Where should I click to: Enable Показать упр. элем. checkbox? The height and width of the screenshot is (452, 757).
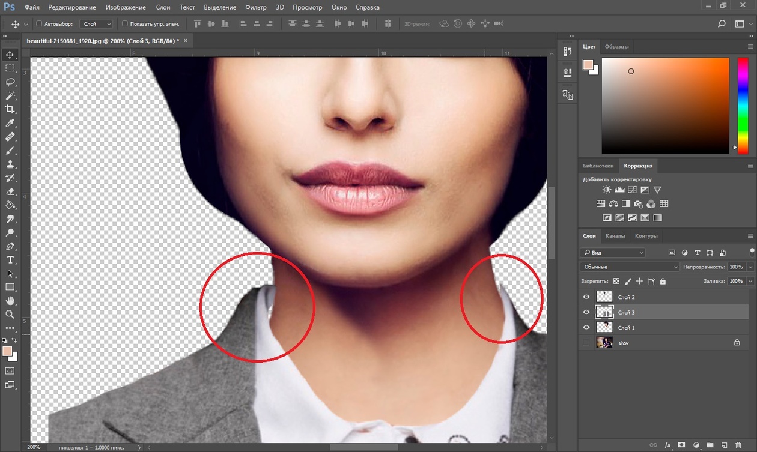click(x=125, y=24)
